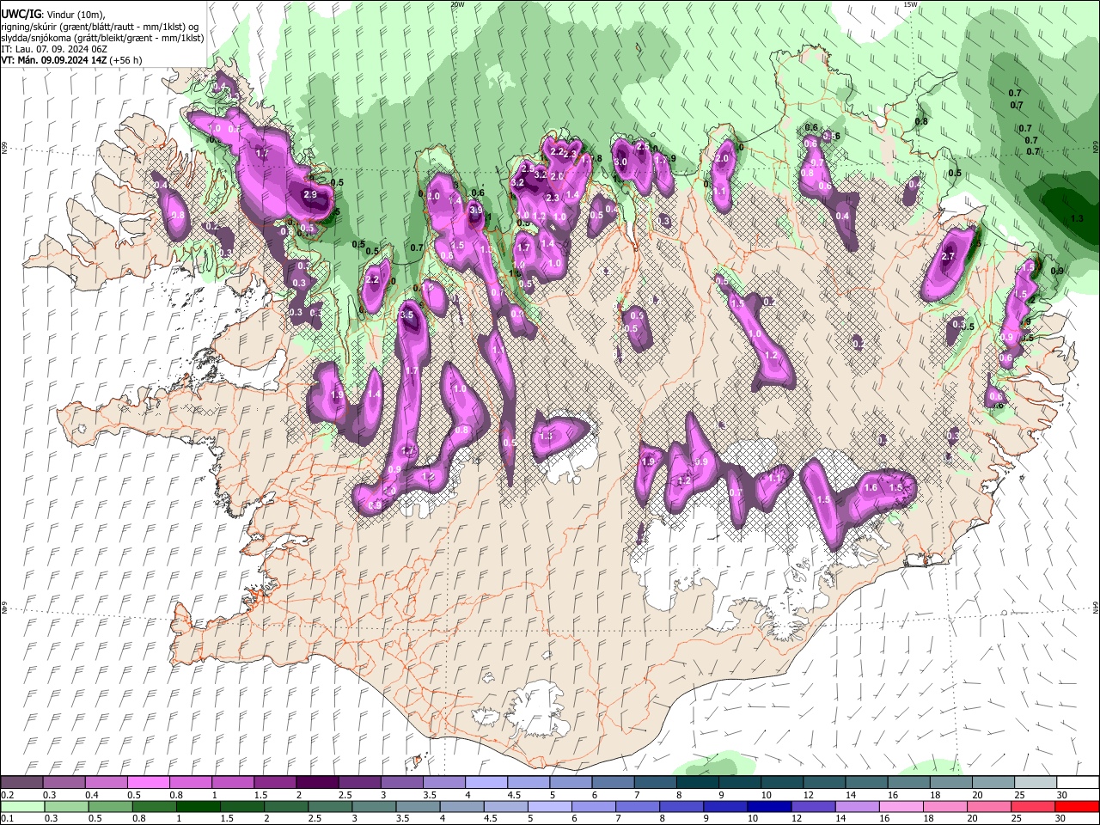Select the bright pink upper-row swatch between 0.5 and 0.8

(148, 782)
